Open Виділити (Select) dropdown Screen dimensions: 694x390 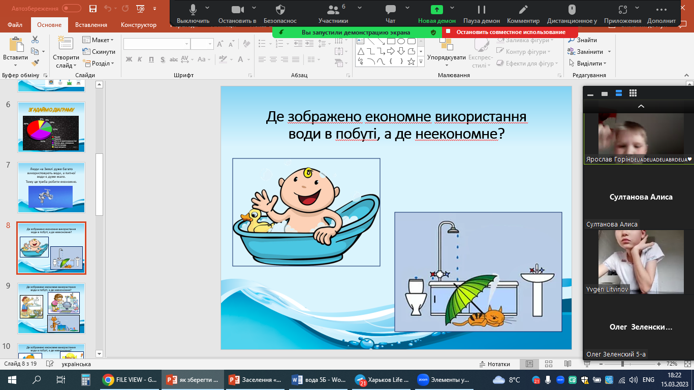(x=587, y=63)
